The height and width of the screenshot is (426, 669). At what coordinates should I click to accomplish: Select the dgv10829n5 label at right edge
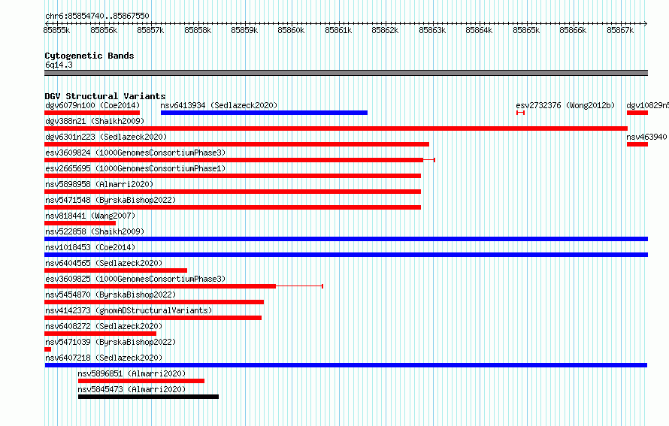pyautogui.click(x=647, y=105)
